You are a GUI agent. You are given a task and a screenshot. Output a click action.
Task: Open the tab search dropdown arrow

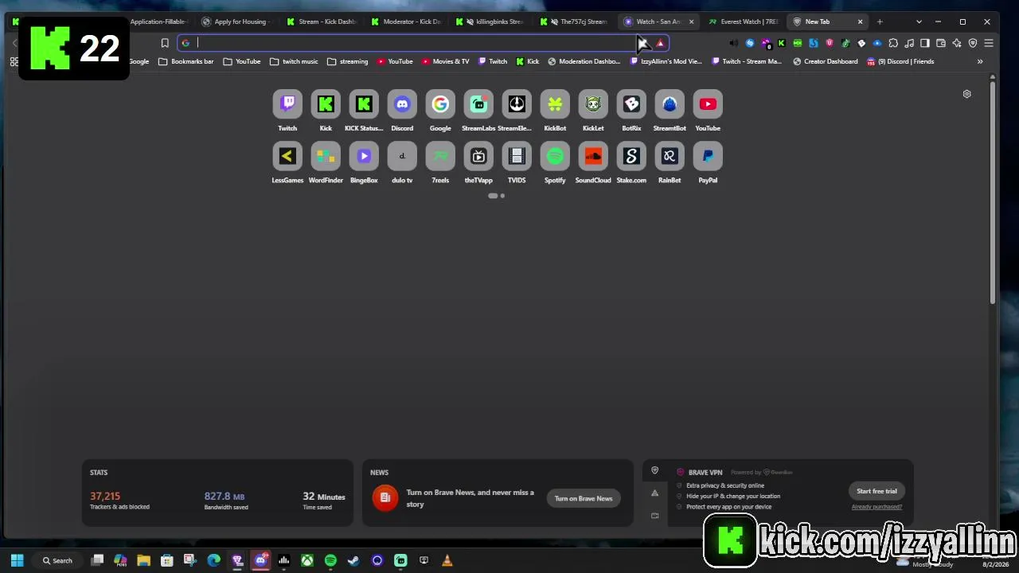[x=919, y=21]
